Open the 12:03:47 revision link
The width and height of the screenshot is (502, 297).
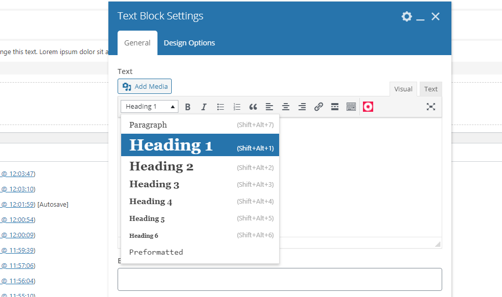(x=17, y=174)
